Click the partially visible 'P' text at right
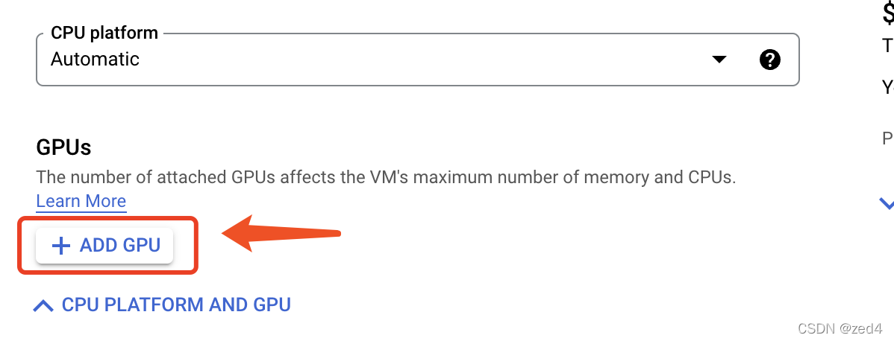 coord(888,138)
